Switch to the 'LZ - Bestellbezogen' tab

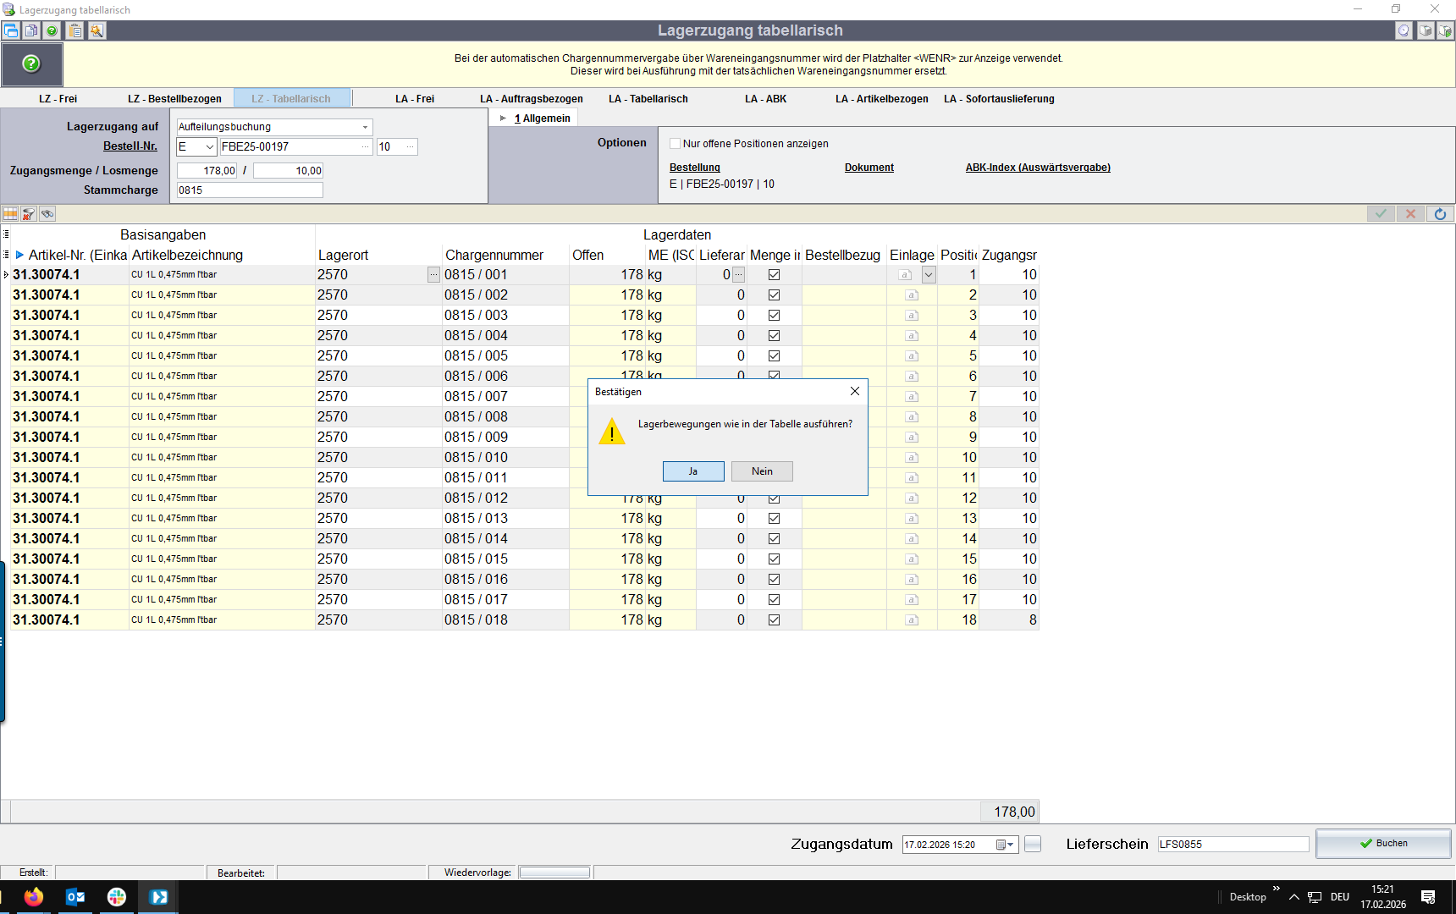174,99
